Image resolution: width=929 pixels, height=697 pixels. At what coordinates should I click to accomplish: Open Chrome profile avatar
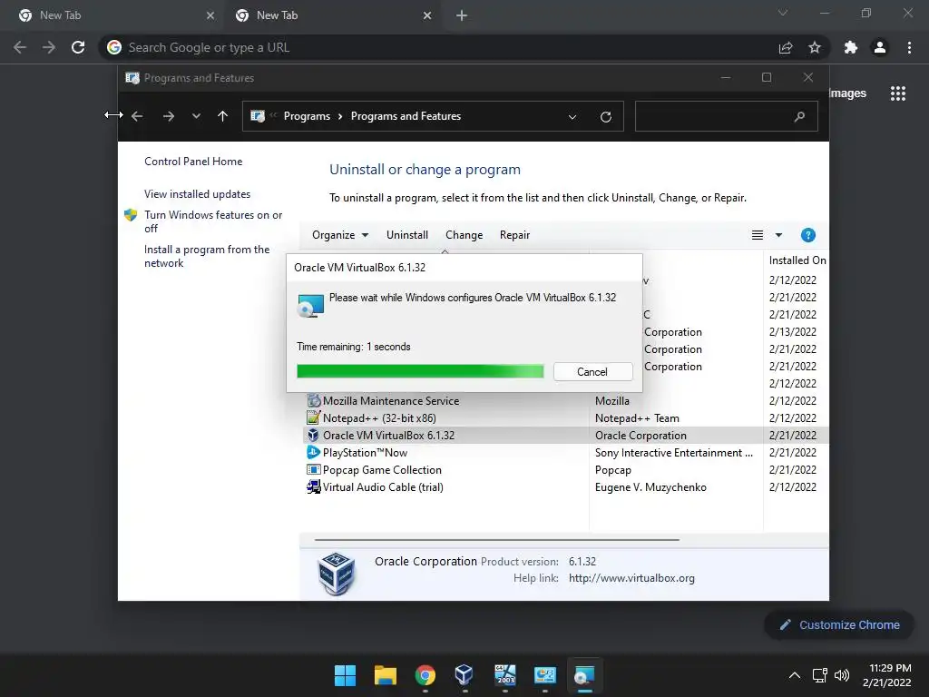880,47
